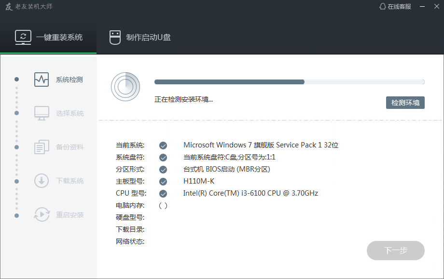Viewport: 444px width, 279px height.
Task: Click the loading indicator beside 电脑内存
Action: point(163,206)
